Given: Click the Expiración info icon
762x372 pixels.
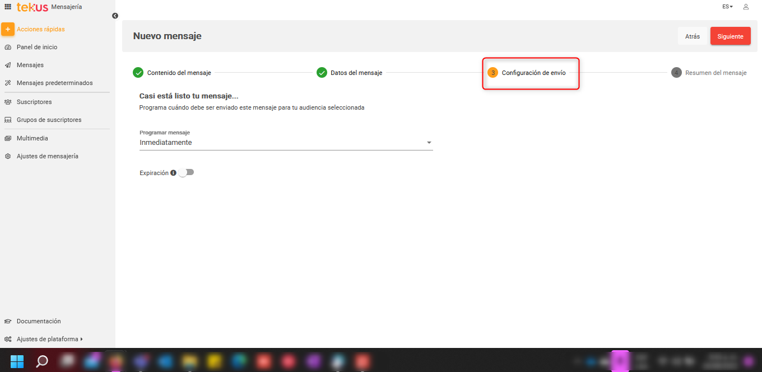Looking at the screenshot, I should point(173,173).
